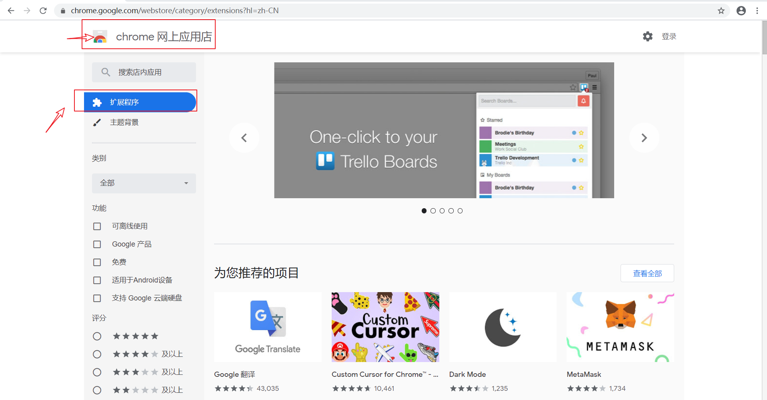Viewport: 767px width, 400px height.
Task: Click the paintbrush themes icon
Action: coord(97,122)
